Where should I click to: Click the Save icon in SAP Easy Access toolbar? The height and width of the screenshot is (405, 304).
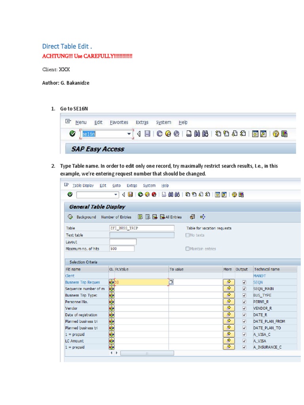pos(147,134)
